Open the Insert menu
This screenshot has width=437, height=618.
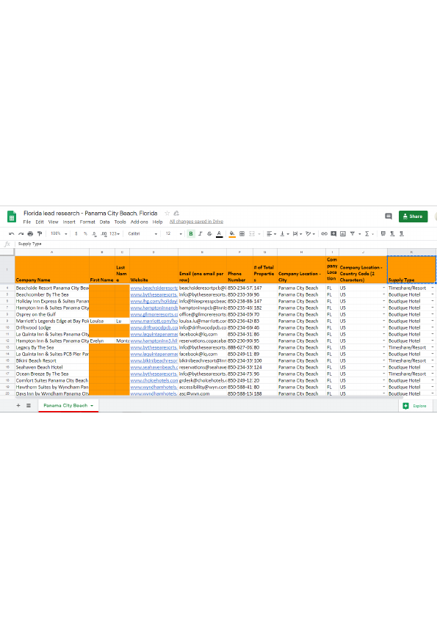click(69, 222)
